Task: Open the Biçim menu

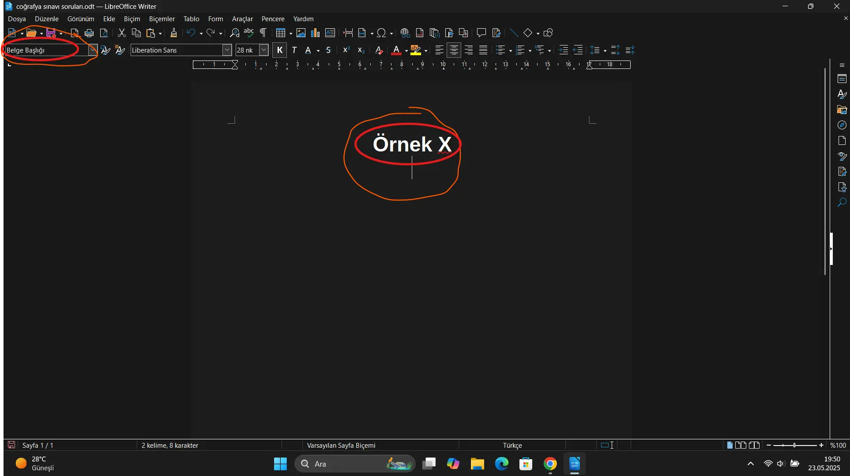Action: (132, 19)
